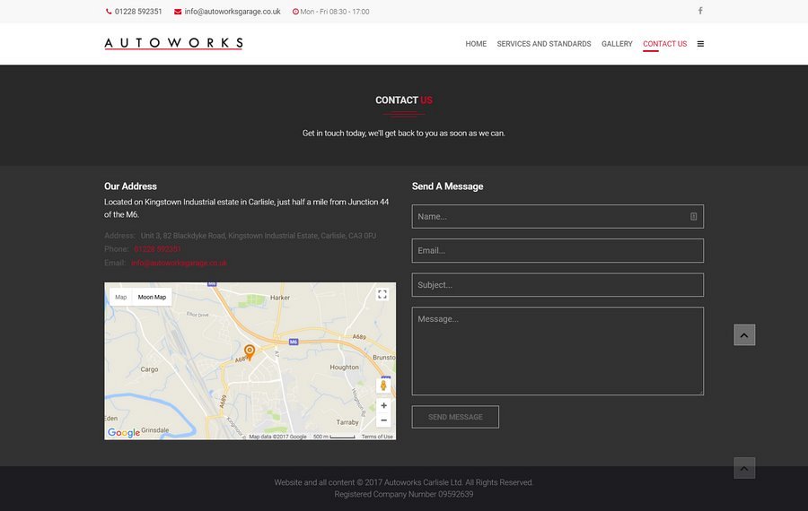Click the orange location pin on map

(x=250, y=351)
